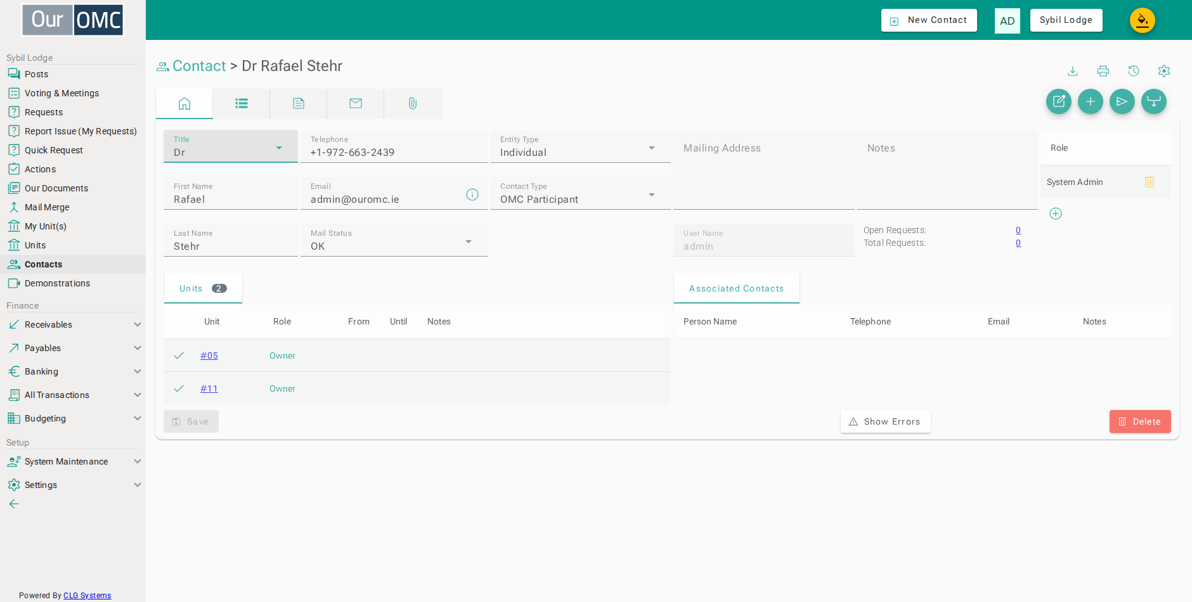The image size is (1192, 602).
Task: Click the Contact breadcrumb link
Action: pyautogui.click(x=199, y=66)
